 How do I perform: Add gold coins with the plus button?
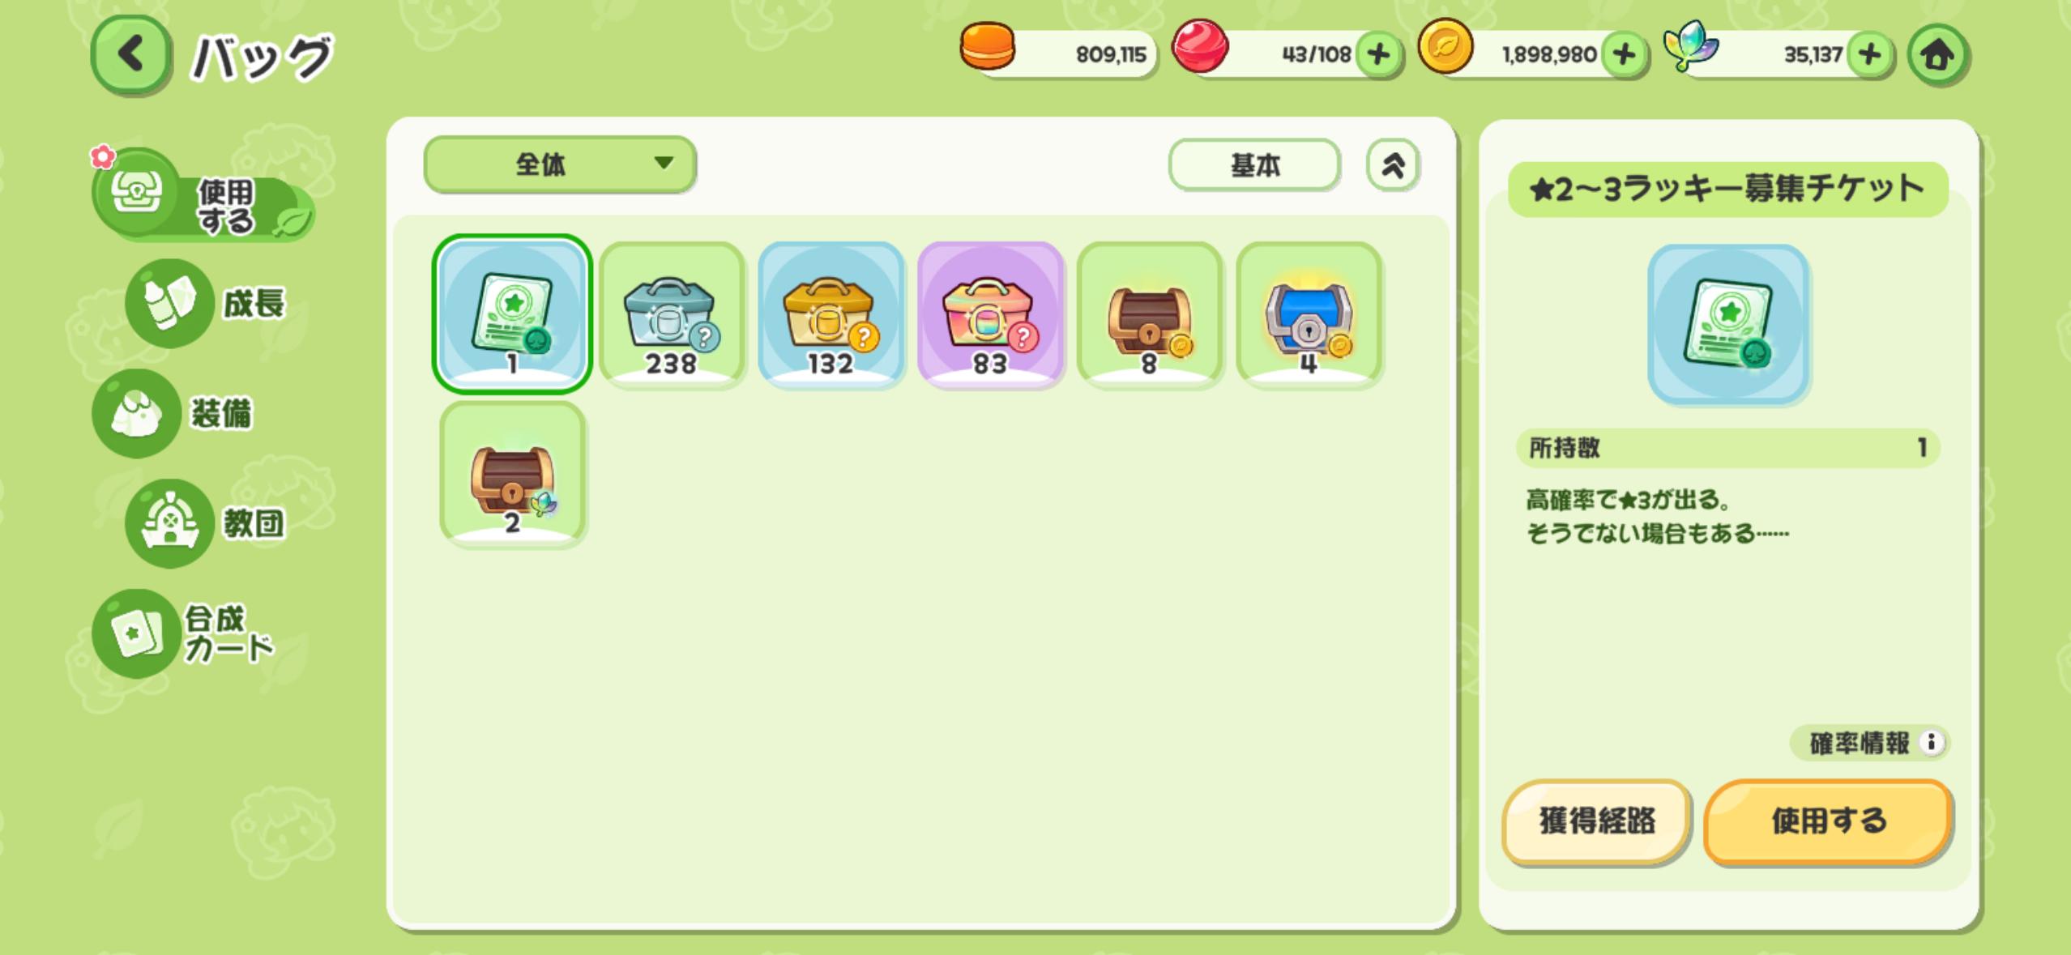coord(1624,55)
